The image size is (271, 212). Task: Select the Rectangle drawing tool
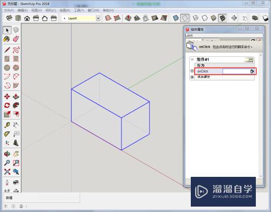click(7, 59)
